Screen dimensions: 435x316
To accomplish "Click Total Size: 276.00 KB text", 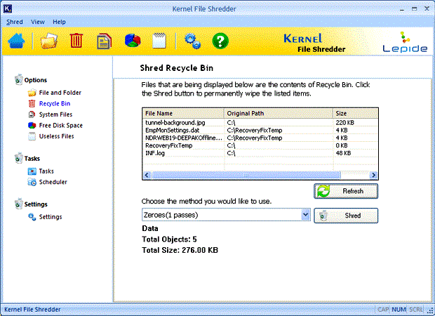I will (180, 250).
